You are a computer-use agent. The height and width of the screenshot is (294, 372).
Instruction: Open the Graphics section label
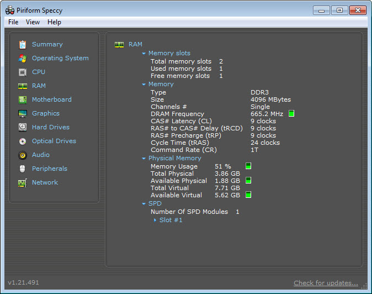click(46, 113)
